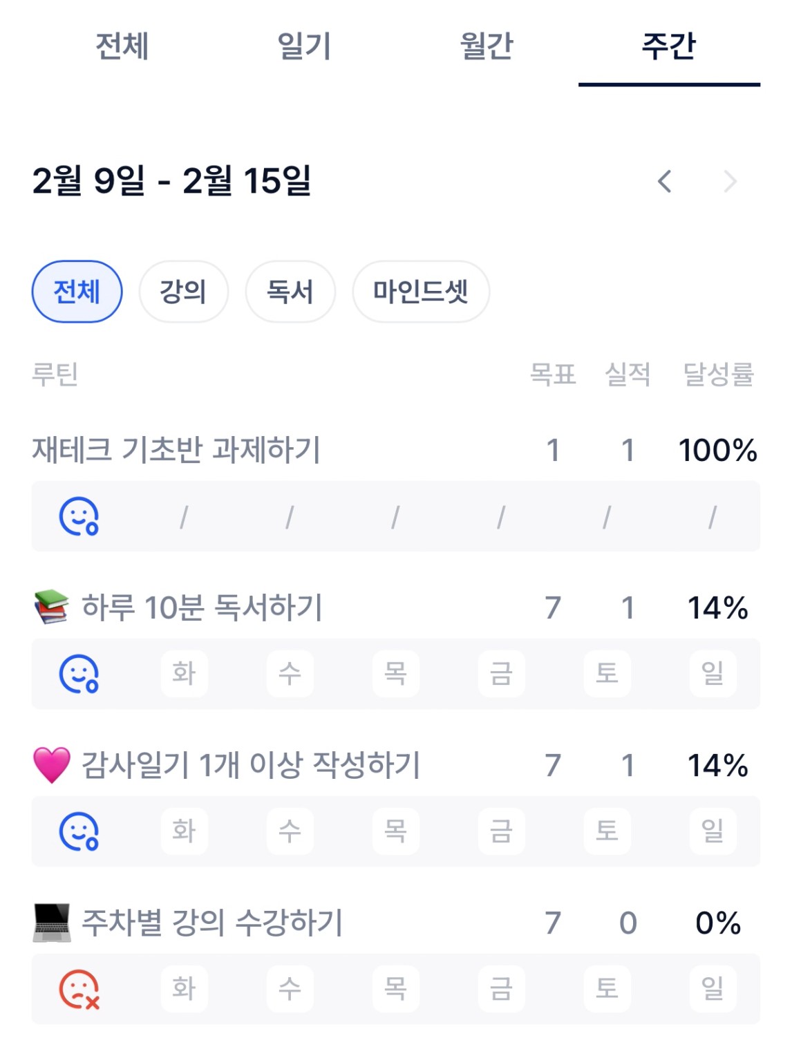This screenshot has width=792, height=1056.
Task: Tap red sad face icon in 주차별 강의 row
Action: point(79,989)
